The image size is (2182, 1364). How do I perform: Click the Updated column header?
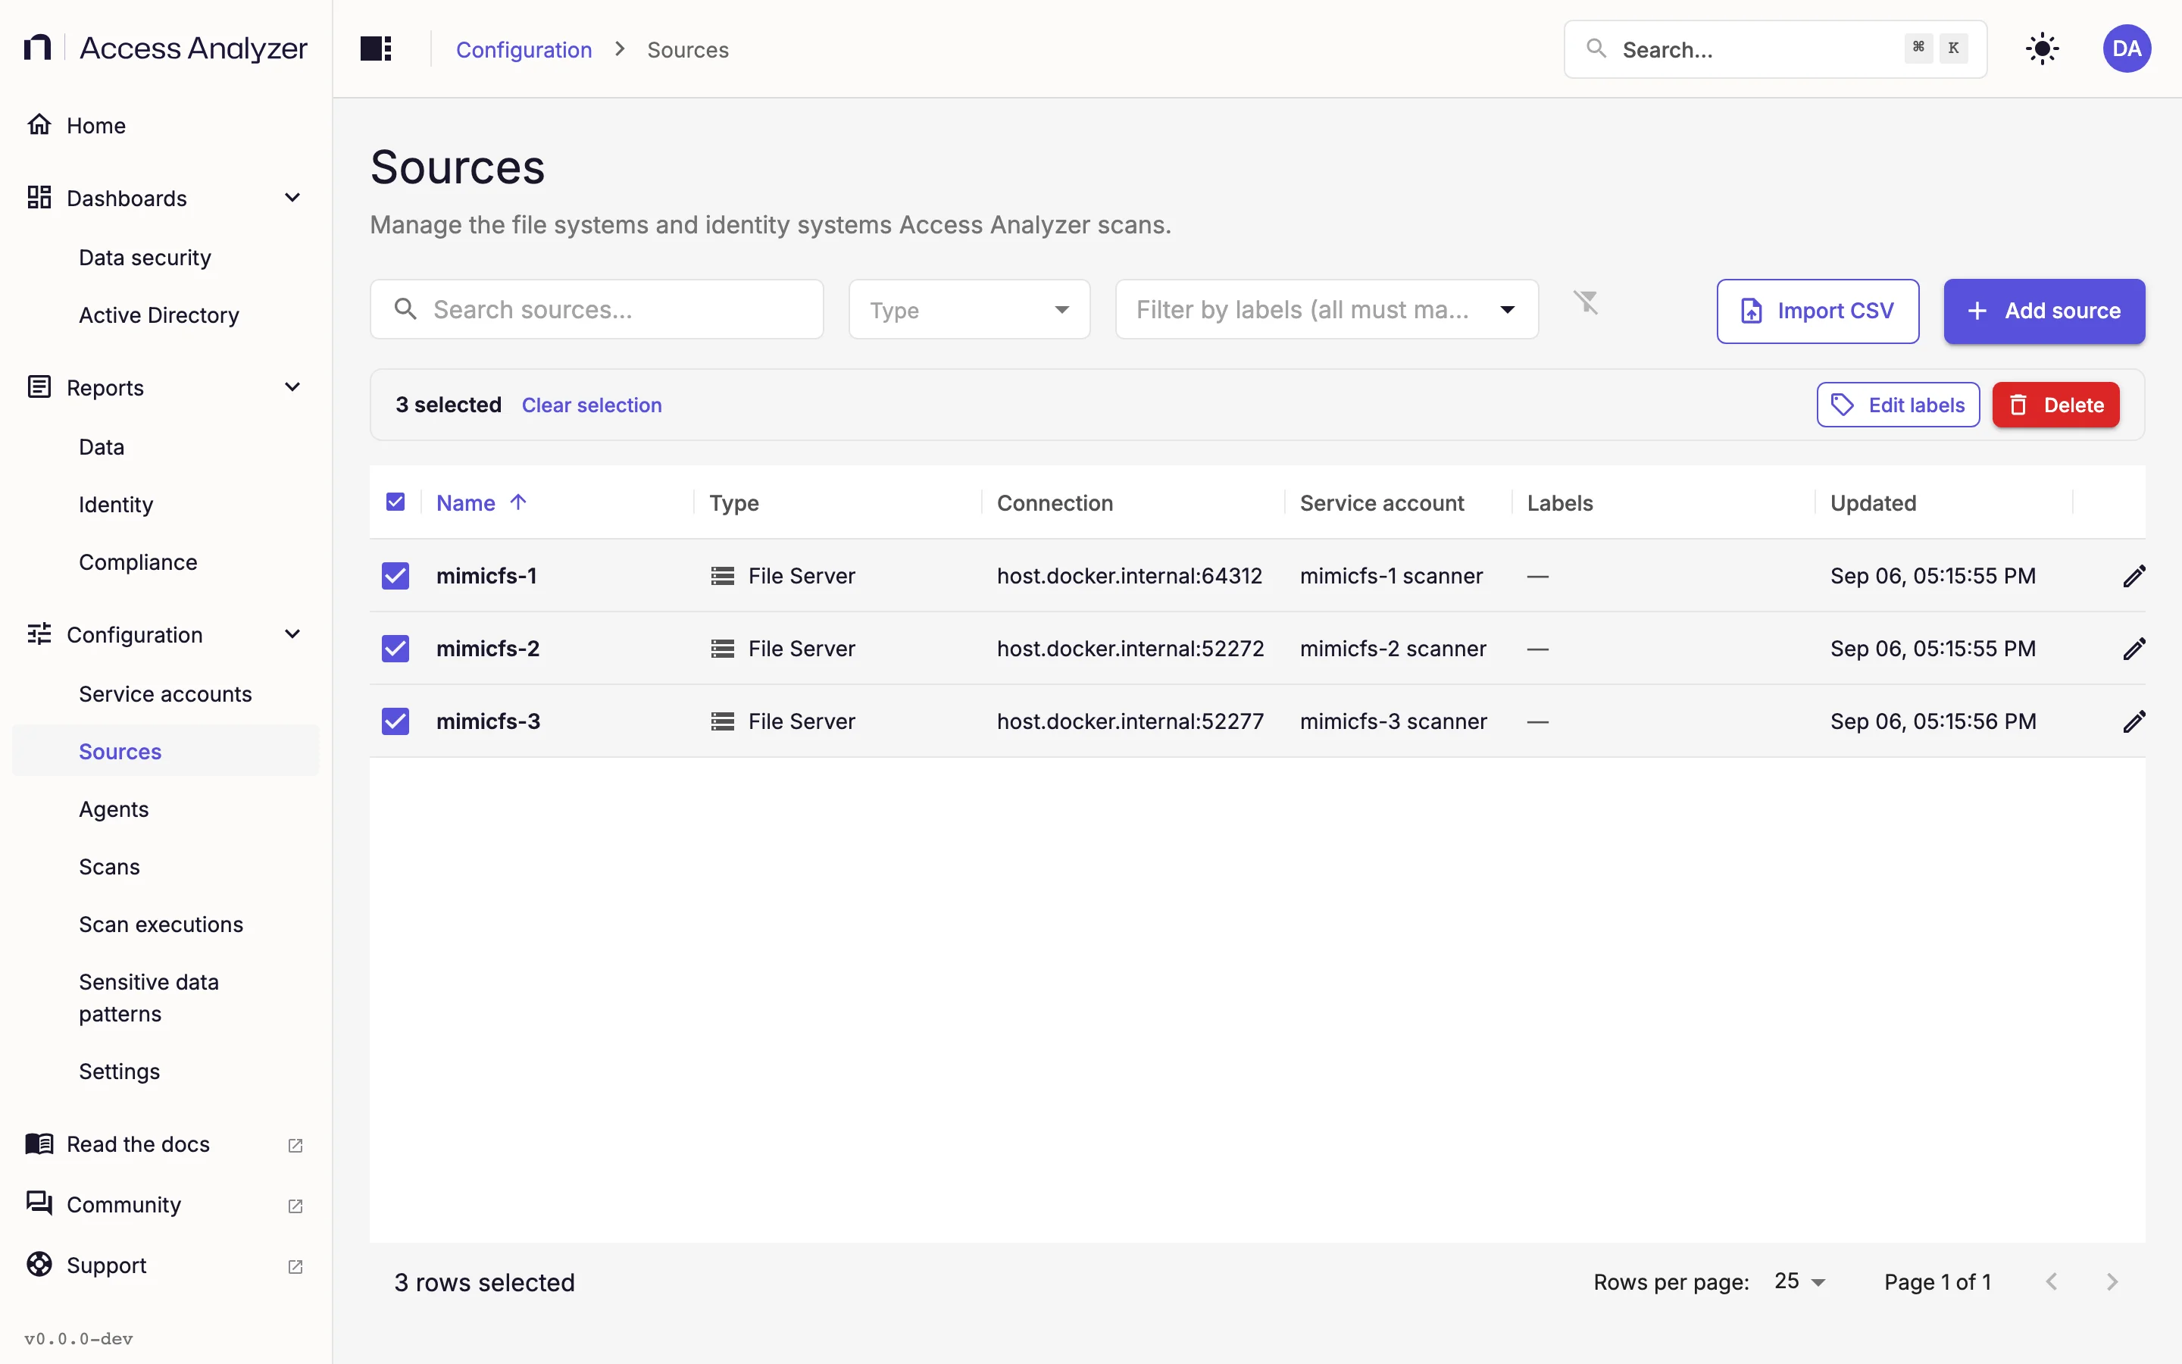click(1873, 502)
